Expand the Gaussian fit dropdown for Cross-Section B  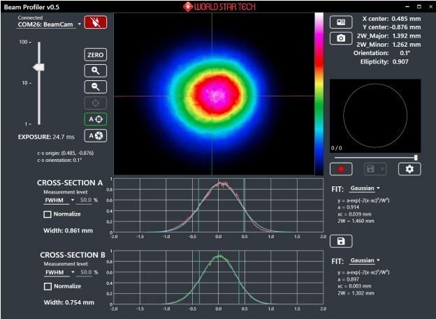click(x=365, y=260)
